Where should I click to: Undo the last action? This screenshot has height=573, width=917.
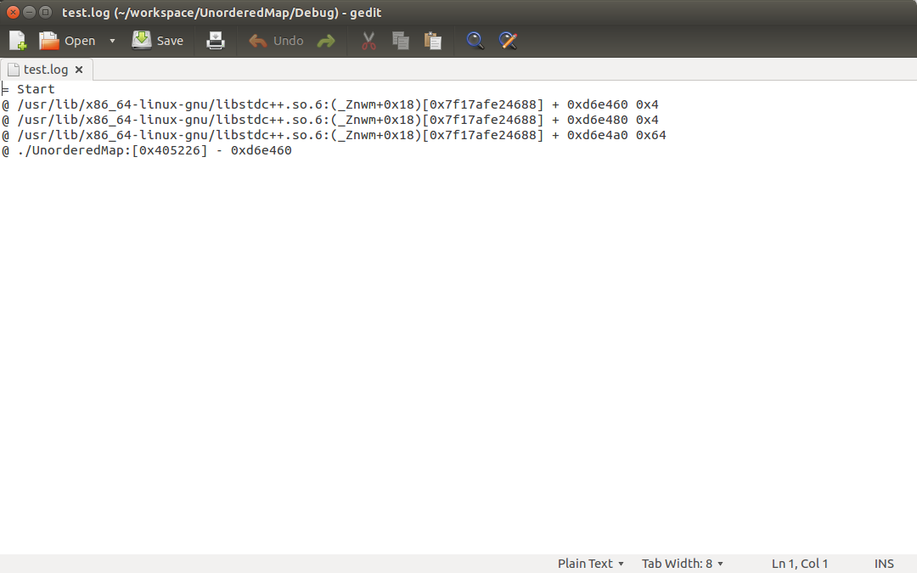(276, 41)
